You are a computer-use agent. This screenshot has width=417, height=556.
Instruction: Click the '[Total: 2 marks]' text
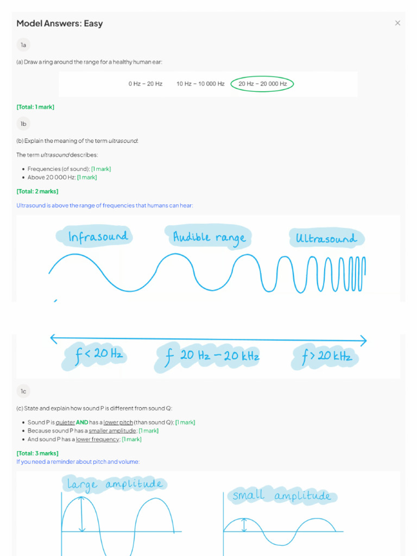coord(37,191)
